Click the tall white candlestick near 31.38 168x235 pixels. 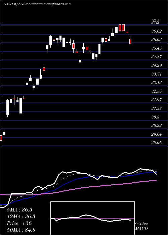(21, 106)
